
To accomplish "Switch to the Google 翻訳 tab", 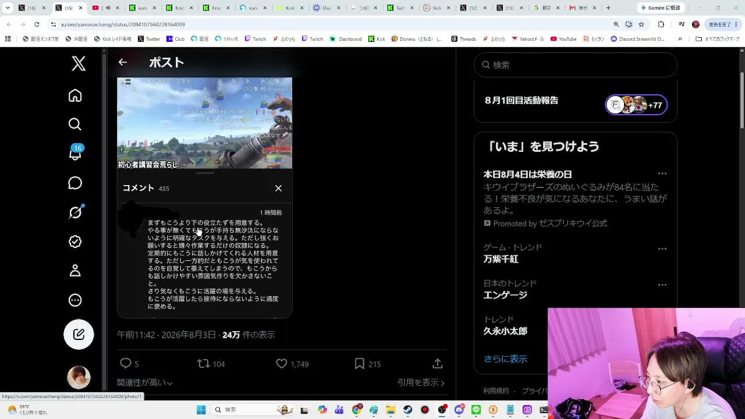I will tap(546, 8).
